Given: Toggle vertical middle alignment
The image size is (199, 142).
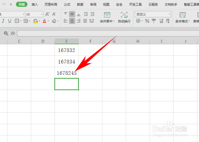Looking at the screenshot, I should pos(72,14).
